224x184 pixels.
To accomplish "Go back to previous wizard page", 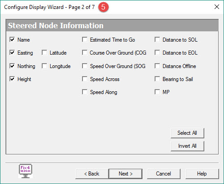I will tap(92, 174).
